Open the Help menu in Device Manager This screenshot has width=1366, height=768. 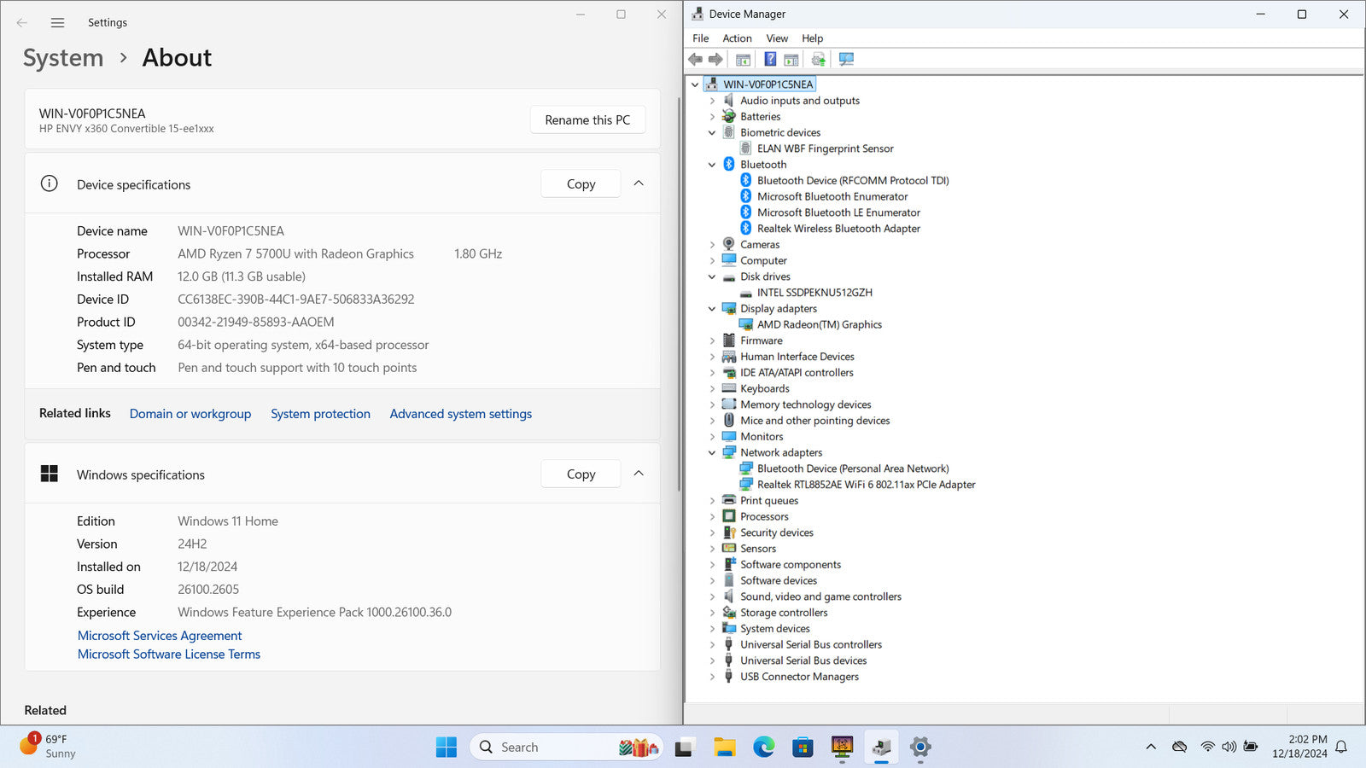pos(812,38)
